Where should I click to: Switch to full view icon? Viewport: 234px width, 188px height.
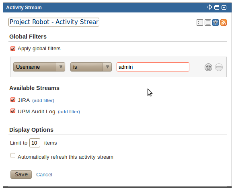[x=200, y=22]
